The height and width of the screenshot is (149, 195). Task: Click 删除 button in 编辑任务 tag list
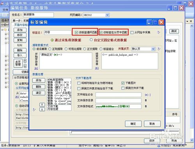(x=20, y=50)
